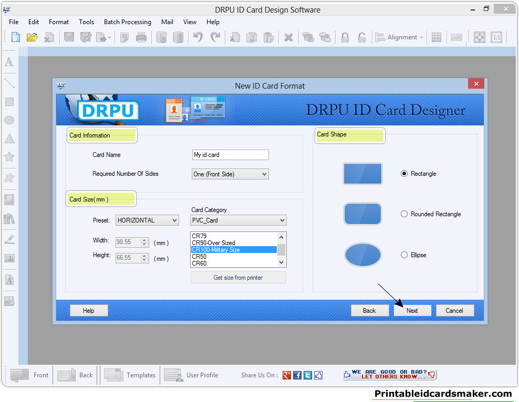The image size is (519, 402).
Task: Click card size list scrollbar down arrow
Action: [x=281, y=262]
